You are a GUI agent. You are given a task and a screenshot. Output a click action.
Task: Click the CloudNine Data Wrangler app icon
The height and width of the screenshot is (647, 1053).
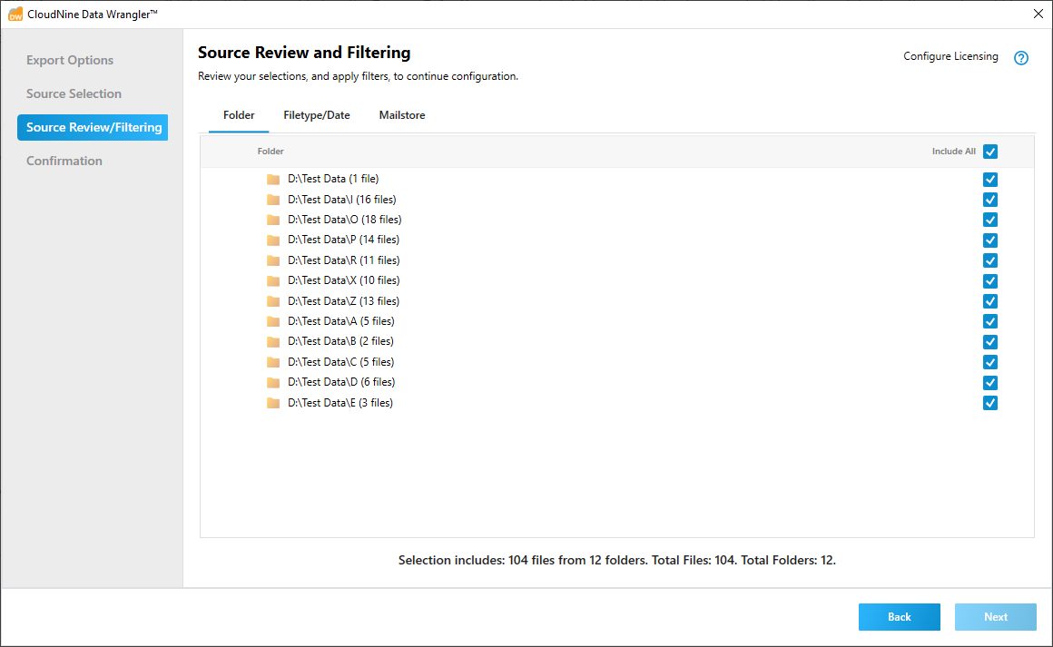[15, 15]
